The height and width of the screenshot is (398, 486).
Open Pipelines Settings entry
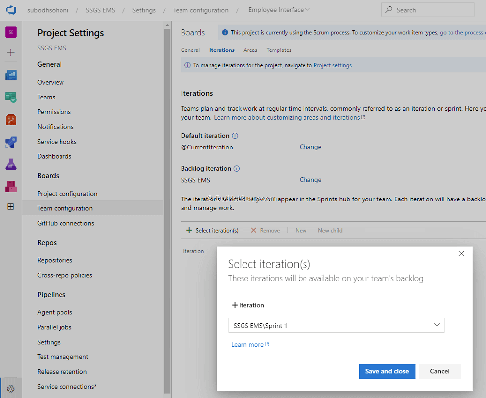pos(49,342)
